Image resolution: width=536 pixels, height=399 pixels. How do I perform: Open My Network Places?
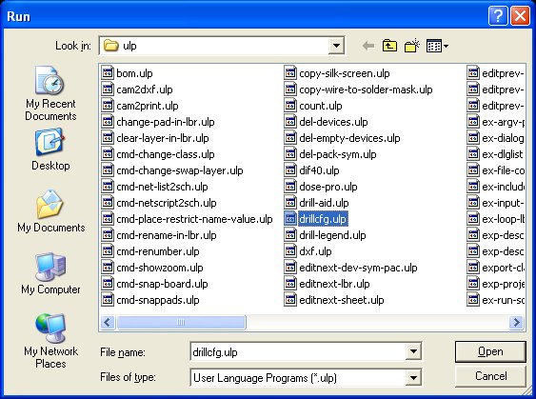click(x=50, y=341)
